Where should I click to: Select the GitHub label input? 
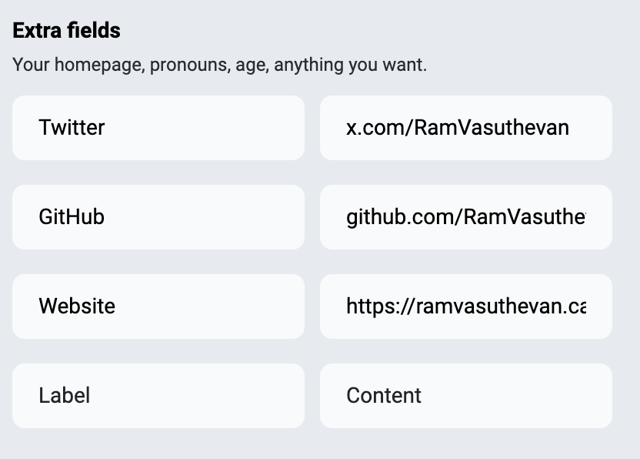(x=158, y=217)
